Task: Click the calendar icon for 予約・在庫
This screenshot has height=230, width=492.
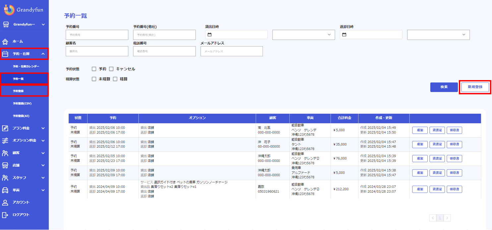Action: click(5, 54)
